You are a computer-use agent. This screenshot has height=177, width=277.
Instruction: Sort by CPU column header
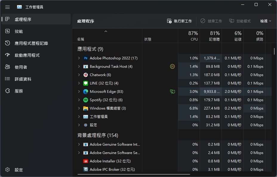point(189,36)
